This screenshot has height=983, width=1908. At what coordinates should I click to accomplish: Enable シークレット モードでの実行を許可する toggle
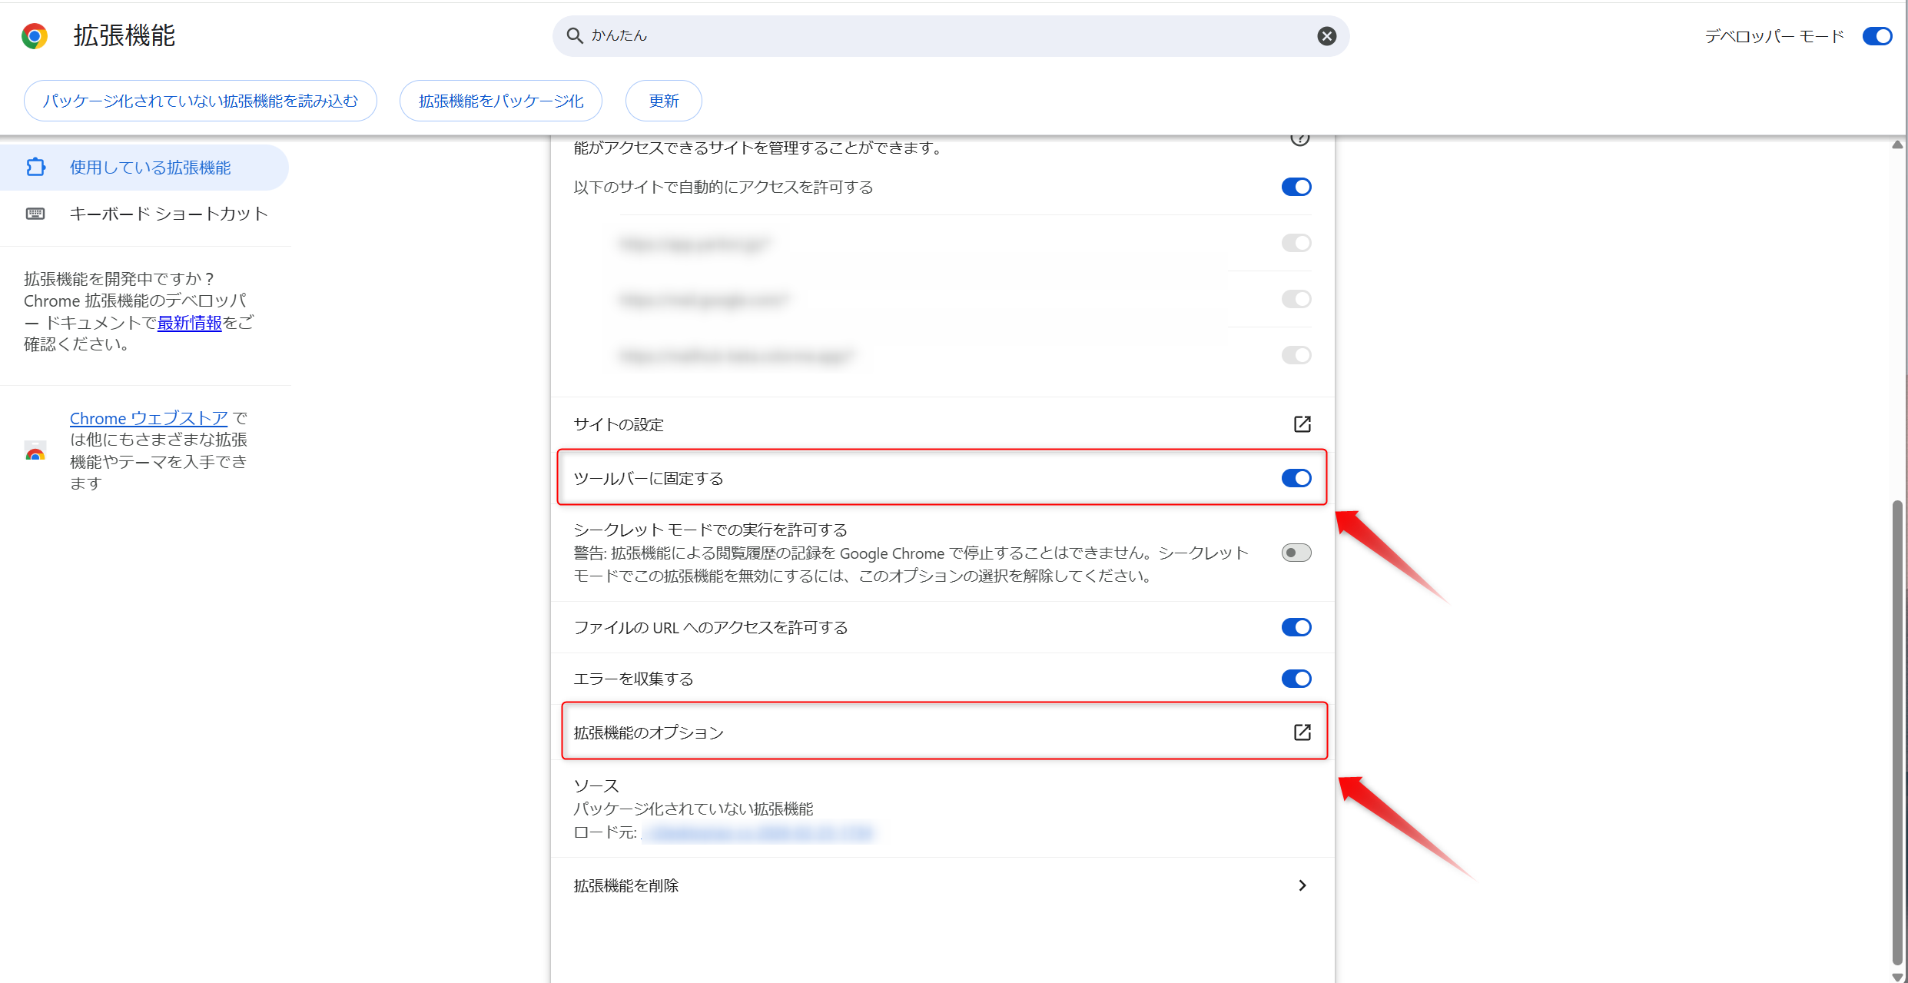1296,553
